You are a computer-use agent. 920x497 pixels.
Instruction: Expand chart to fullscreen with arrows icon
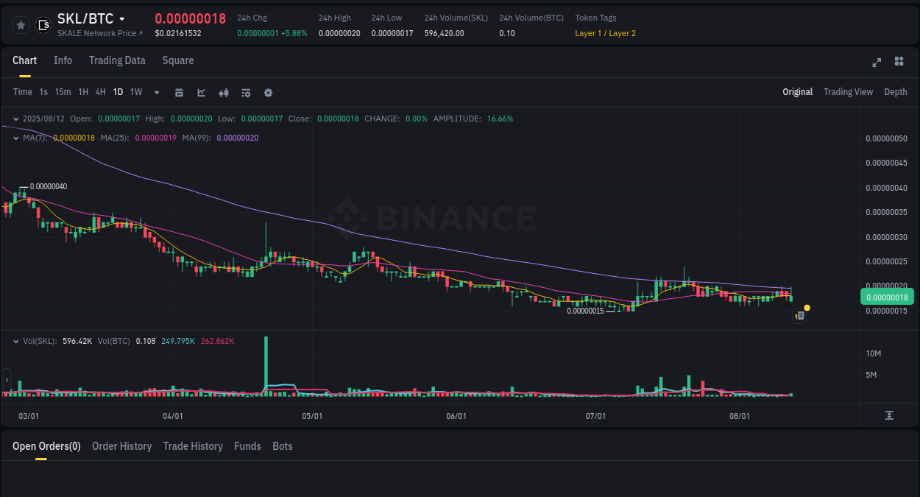coord(876,63)
